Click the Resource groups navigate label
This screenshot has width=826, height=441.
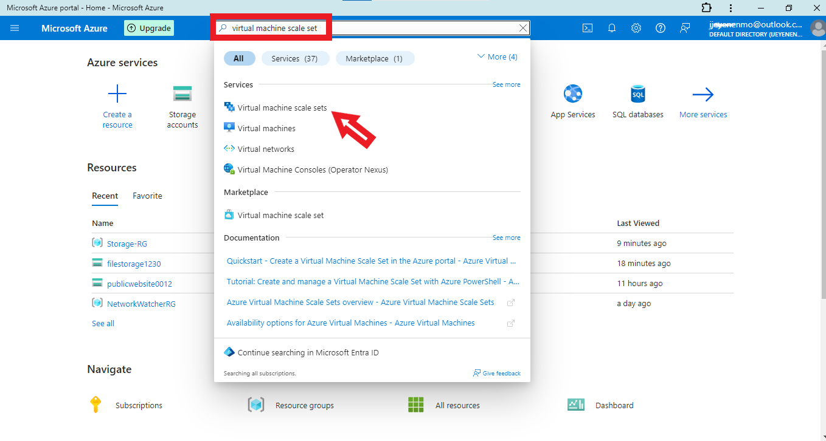(x=305, y=405)
